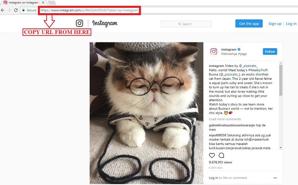
Task: Open the three-dot more options menu
Action: pyautogui.click(x=275, y=178)
